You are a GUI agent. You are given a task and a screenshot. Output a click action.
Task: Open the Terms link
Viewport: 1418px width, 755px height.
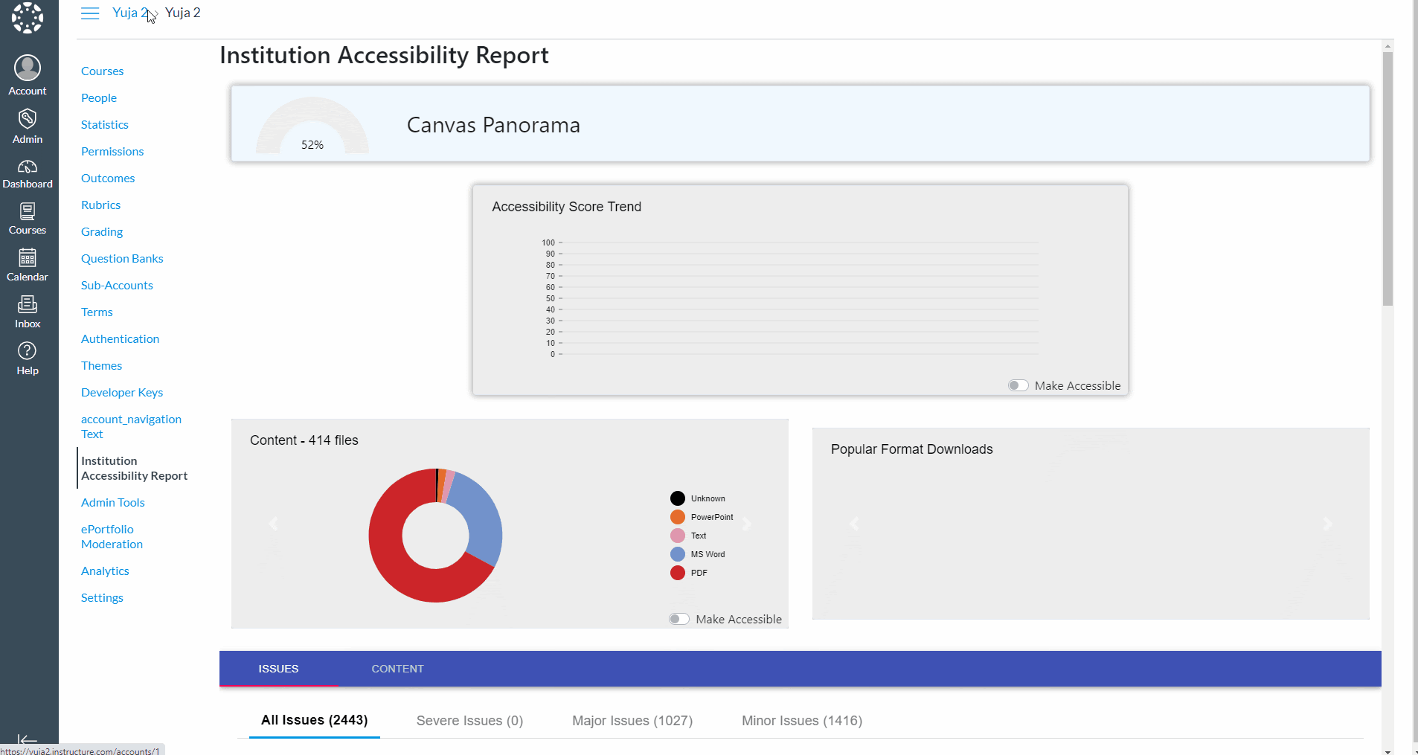click(x=97, y=312)
